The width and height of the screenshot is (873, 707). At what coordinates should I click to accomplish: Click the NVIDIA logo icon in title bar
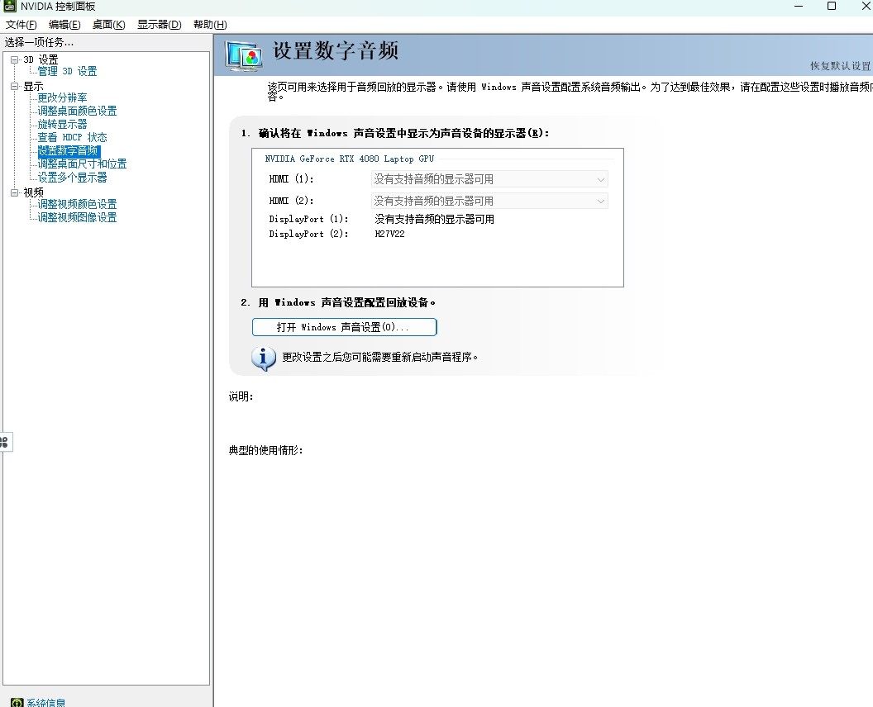coord(9,6)
